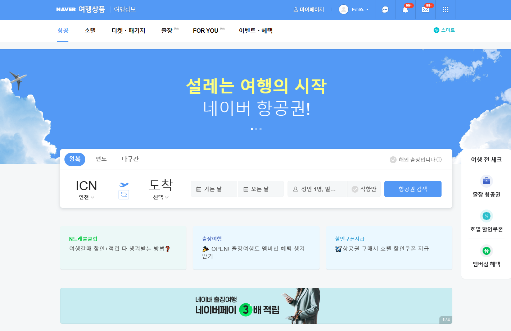Viewport: 511px width, 331px height.
Task: Click the 호텔 할인쿠폰 percent icon
Action: pyautogui.click(x=486, y=216)
